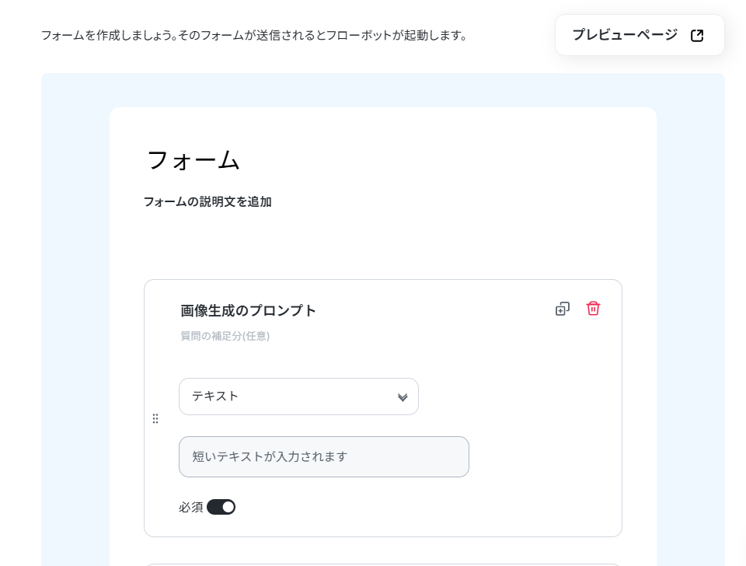
Task: Click the 質問の補足分(任意) supplementary field
Action: [225, 336]
